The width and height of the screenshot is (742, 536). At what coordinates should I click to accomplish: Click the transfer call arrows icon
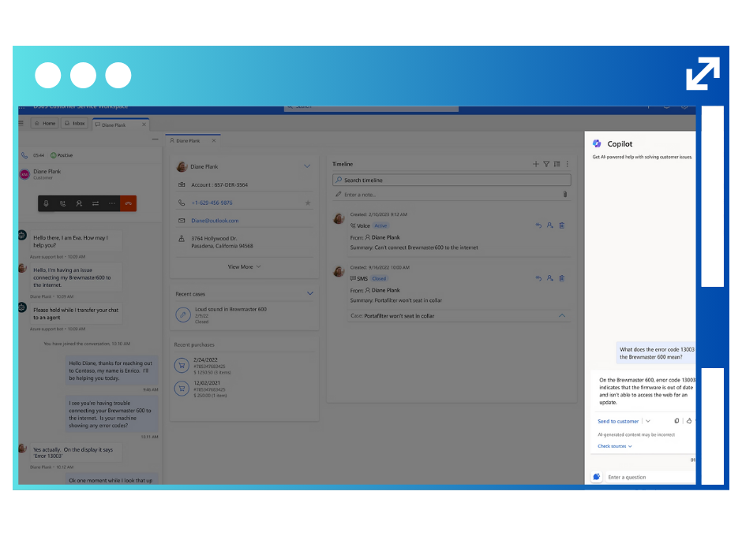95,203
